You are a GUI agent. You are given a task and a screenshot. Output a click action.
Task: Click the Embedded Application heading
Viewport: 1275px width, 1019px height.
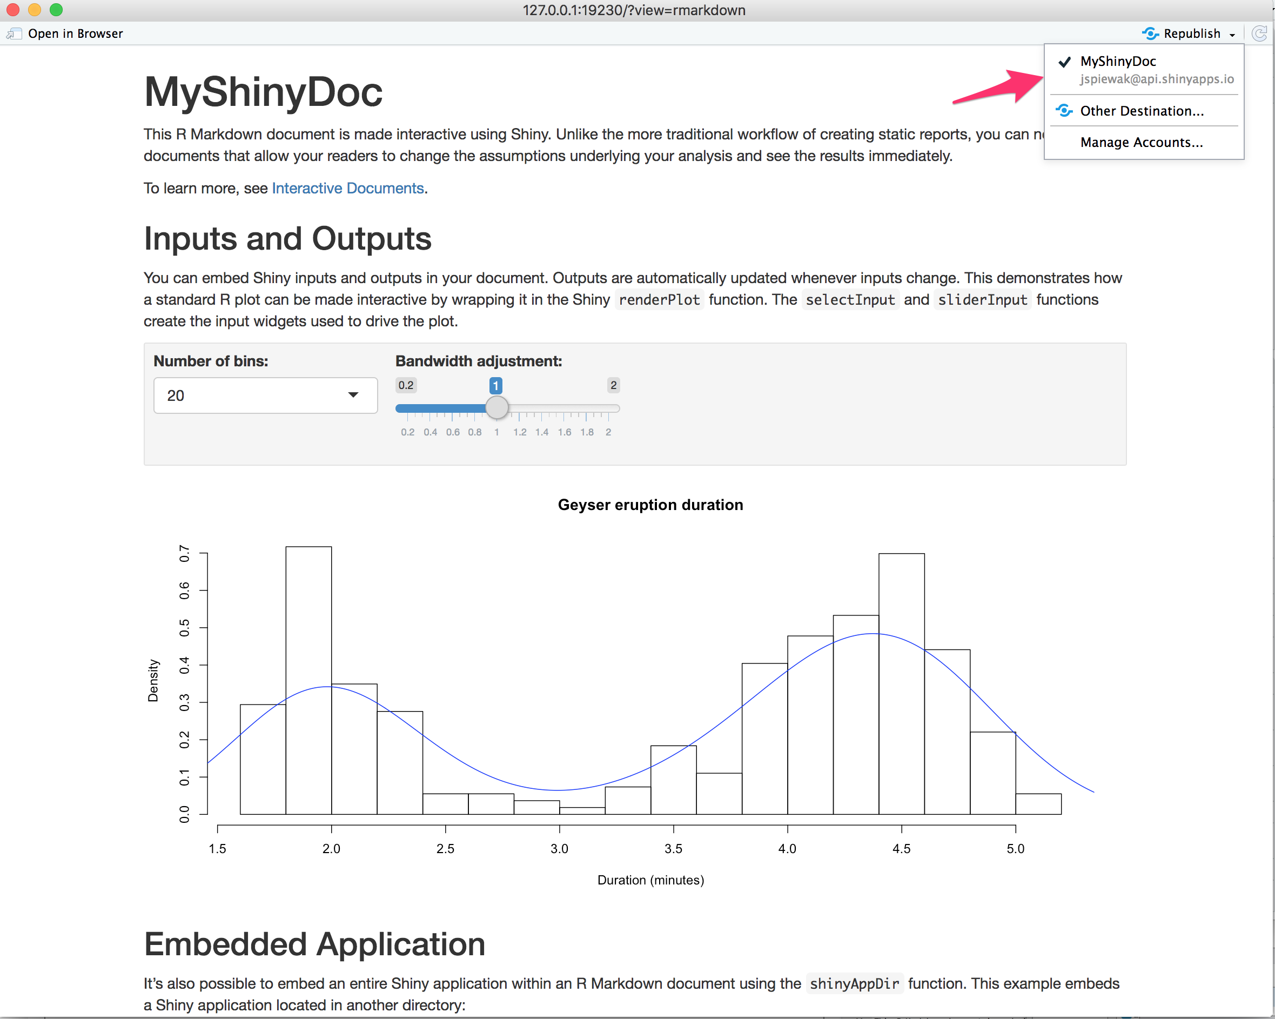[x=314, y=944]
